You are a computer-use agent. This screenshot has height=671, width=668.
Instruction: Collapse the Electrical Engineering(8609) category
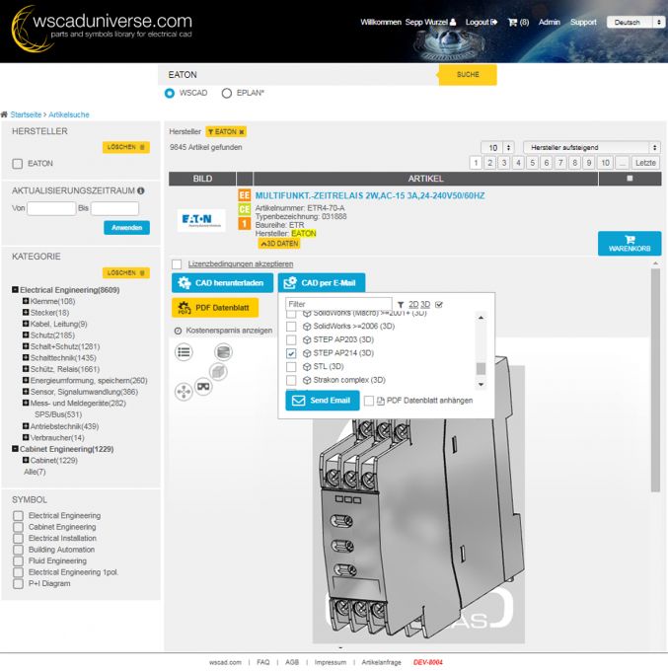(15, 290)
